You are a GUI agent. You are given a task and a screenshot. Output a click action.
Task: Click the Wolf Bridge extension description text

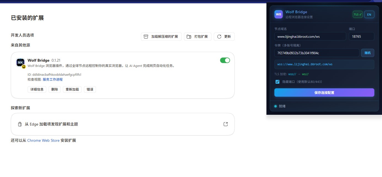101,66
